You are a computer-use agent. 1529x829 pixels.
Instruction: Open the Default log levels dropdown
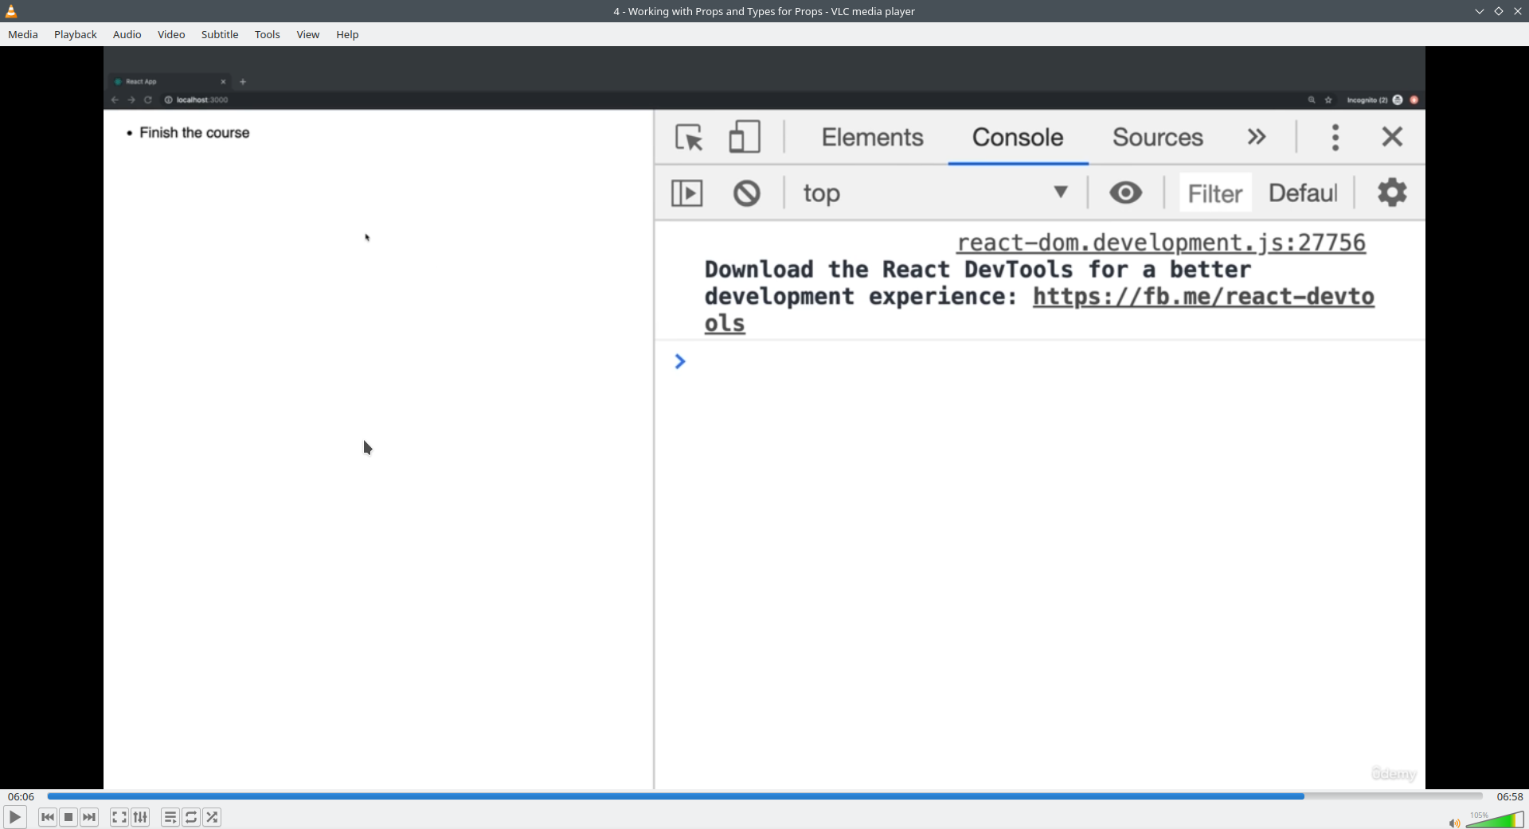pos(1303,193)
